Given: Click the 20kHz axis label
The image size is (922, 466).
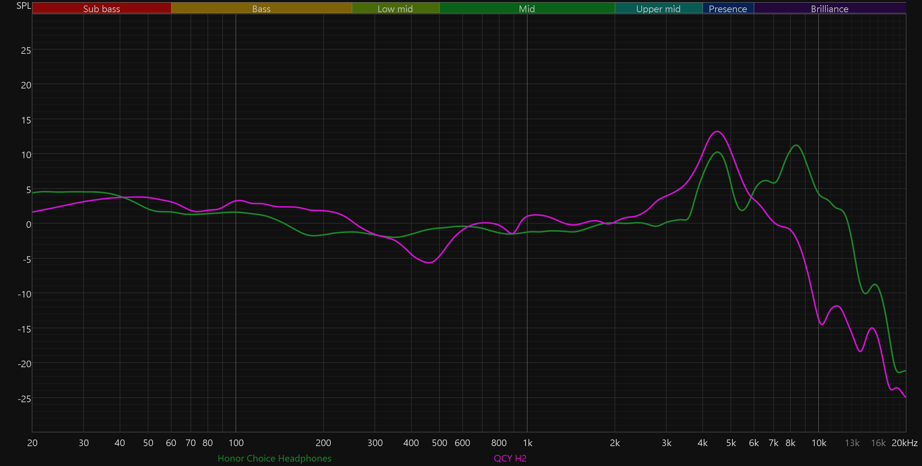Looking at the screenshot, I should pos(904,443).
